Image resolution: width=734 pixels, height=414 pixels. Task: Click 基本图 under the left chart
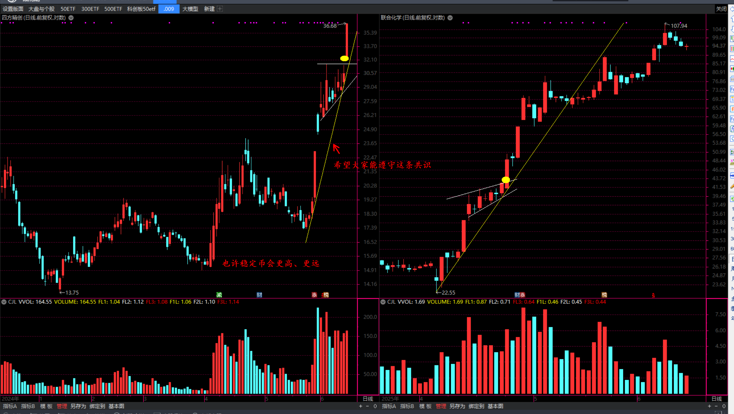coord(116,406)
